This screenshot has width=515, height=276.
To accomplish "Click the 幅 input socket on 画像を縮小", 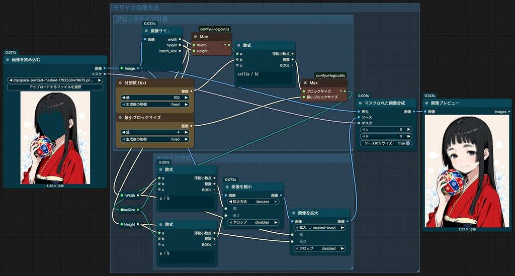I will (x=226, y=209).
